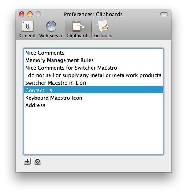Select the Clipboards toolbar icon
This screenshot has height=194, width=187.
(x=78, y=29)
